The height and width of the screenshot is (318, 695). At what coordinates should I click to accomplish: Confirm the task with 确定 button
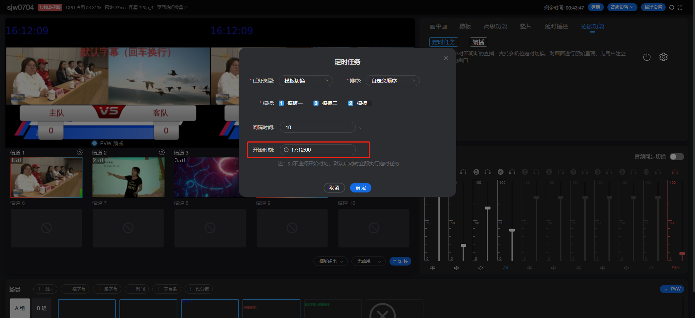tap(361, 188)
